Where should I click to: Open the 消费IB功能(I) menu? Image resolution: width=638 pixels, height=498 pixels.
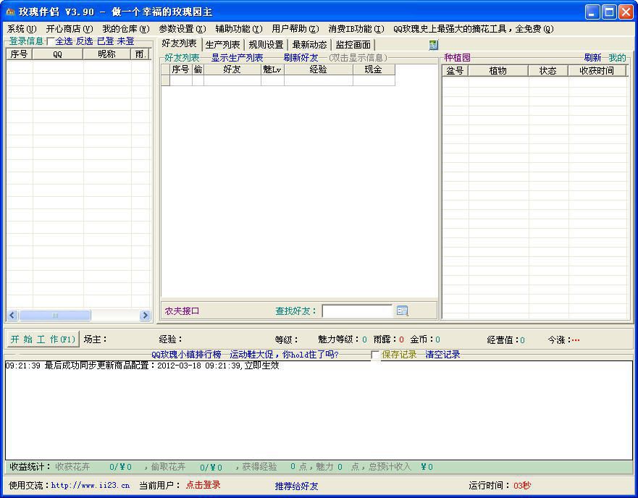356,29
